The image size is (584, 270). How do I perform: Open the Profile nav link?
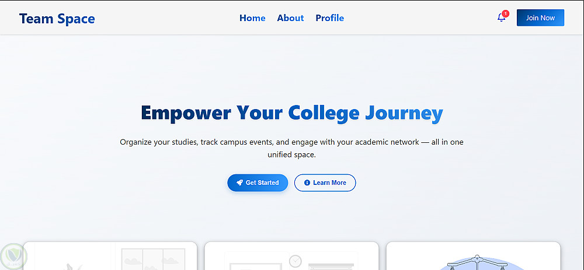(x=329, y=18)
